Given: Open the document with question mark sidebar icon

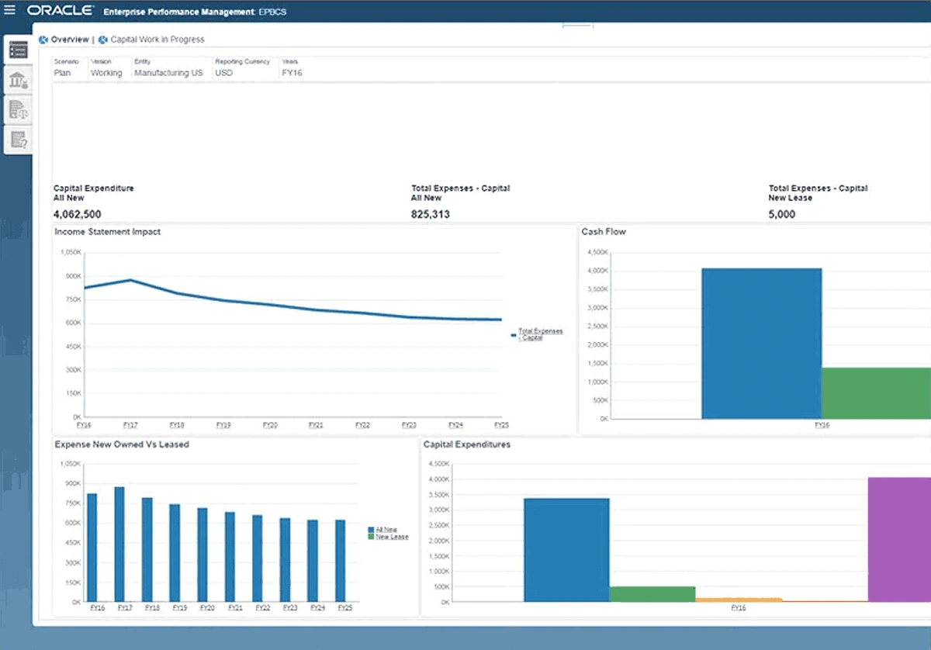Looking at the screenshot, I should pos(19,139).
